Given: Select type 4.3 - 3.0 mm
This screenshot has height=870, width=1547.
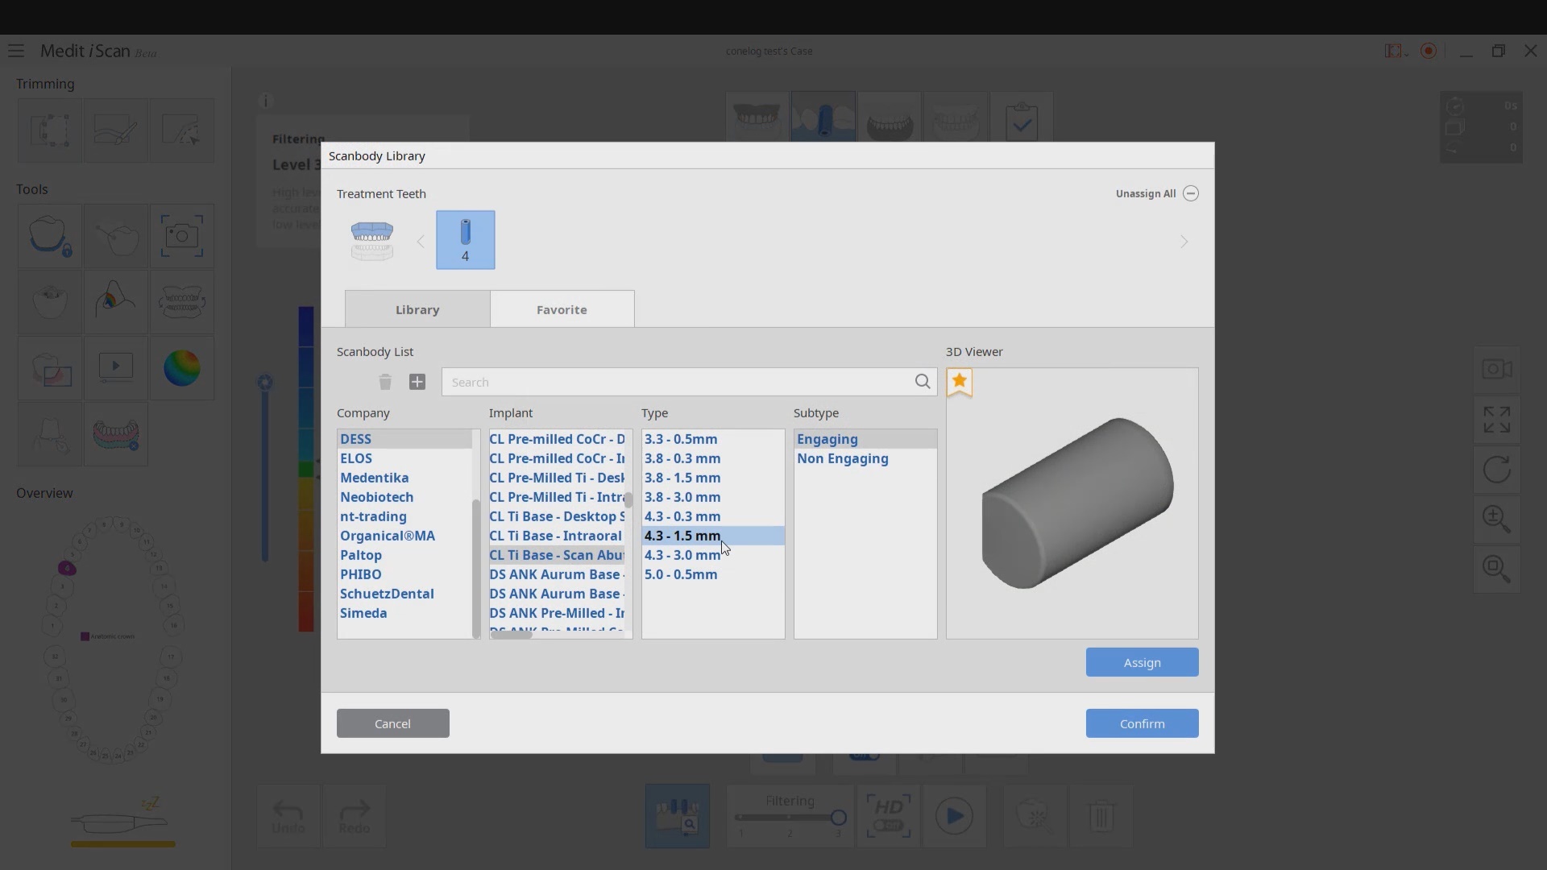Looking at the screenshot, I should 713,555.
